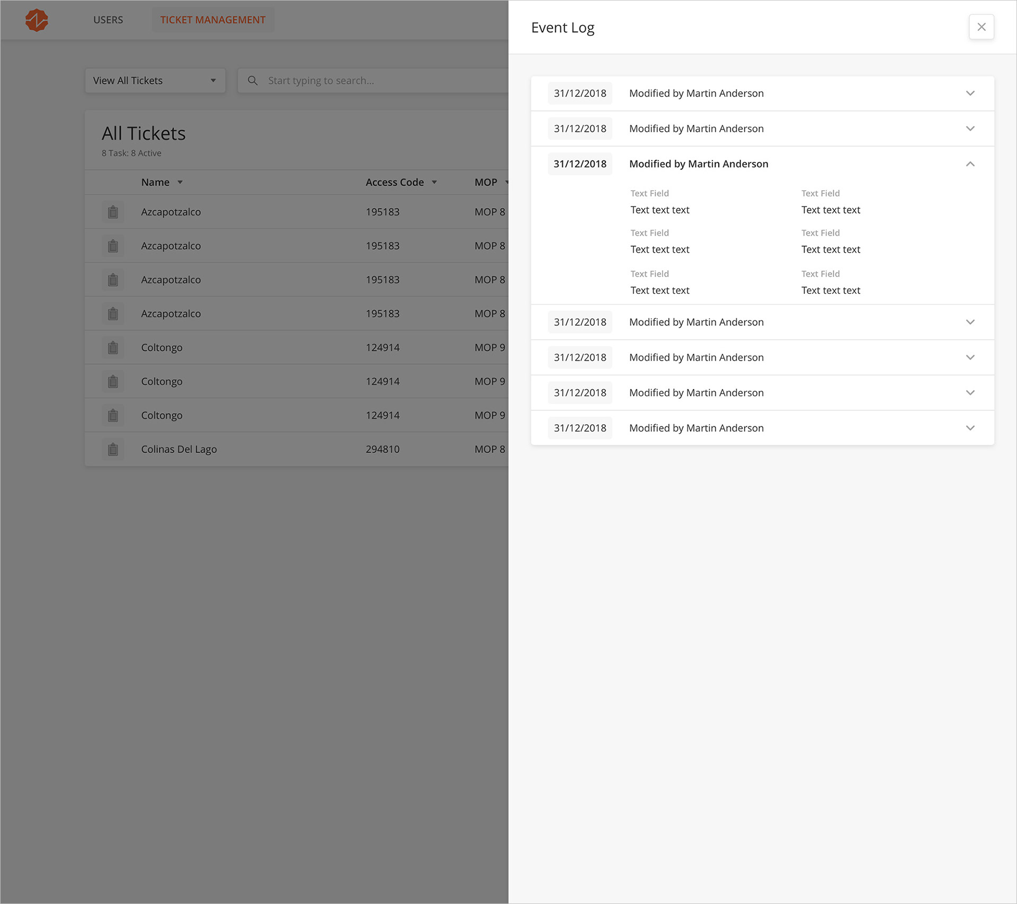The height and width of the screenshot is (904, 1017).
Task: Click clipboard icon of last Azcapotzalco row
Action: point(113,314)
